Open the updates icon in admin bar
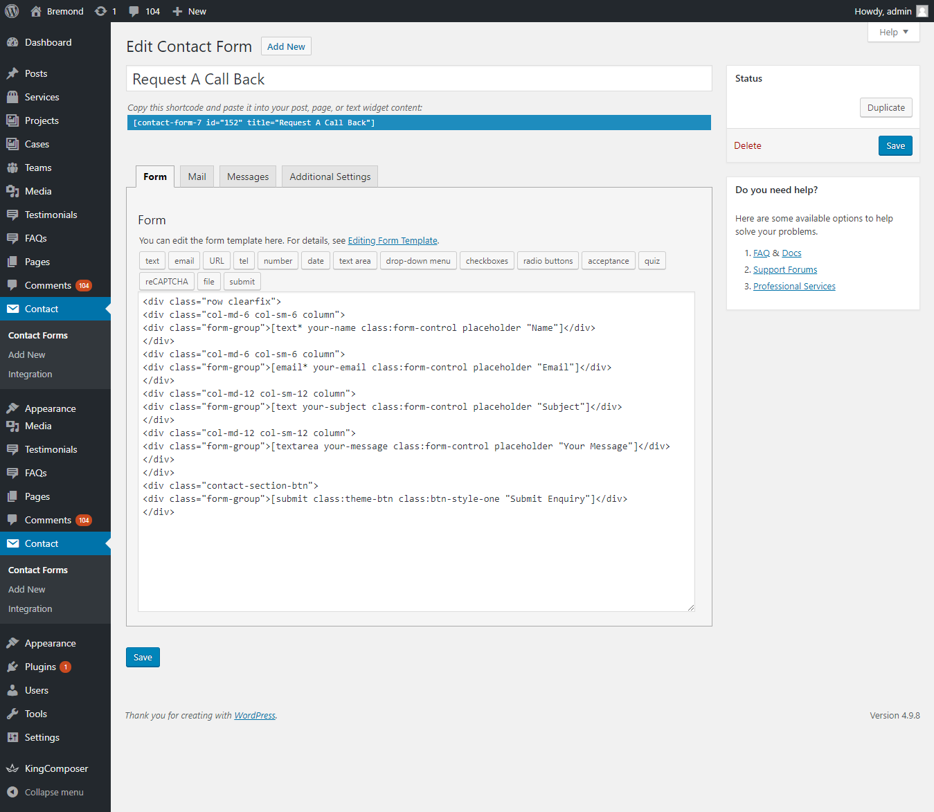 101,11
